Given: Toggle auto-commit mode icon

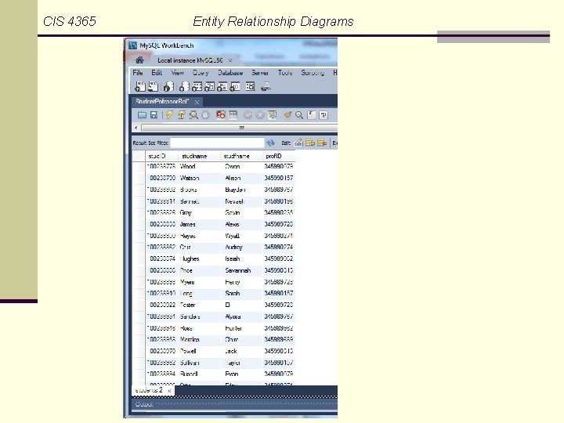Looking at the screenshot, I should point(273,115).
